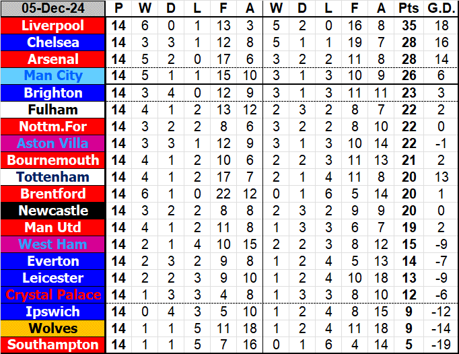Click the Liverpool team name cell
459x354 pixels.
pyautogui.click(x=53, y=26)
